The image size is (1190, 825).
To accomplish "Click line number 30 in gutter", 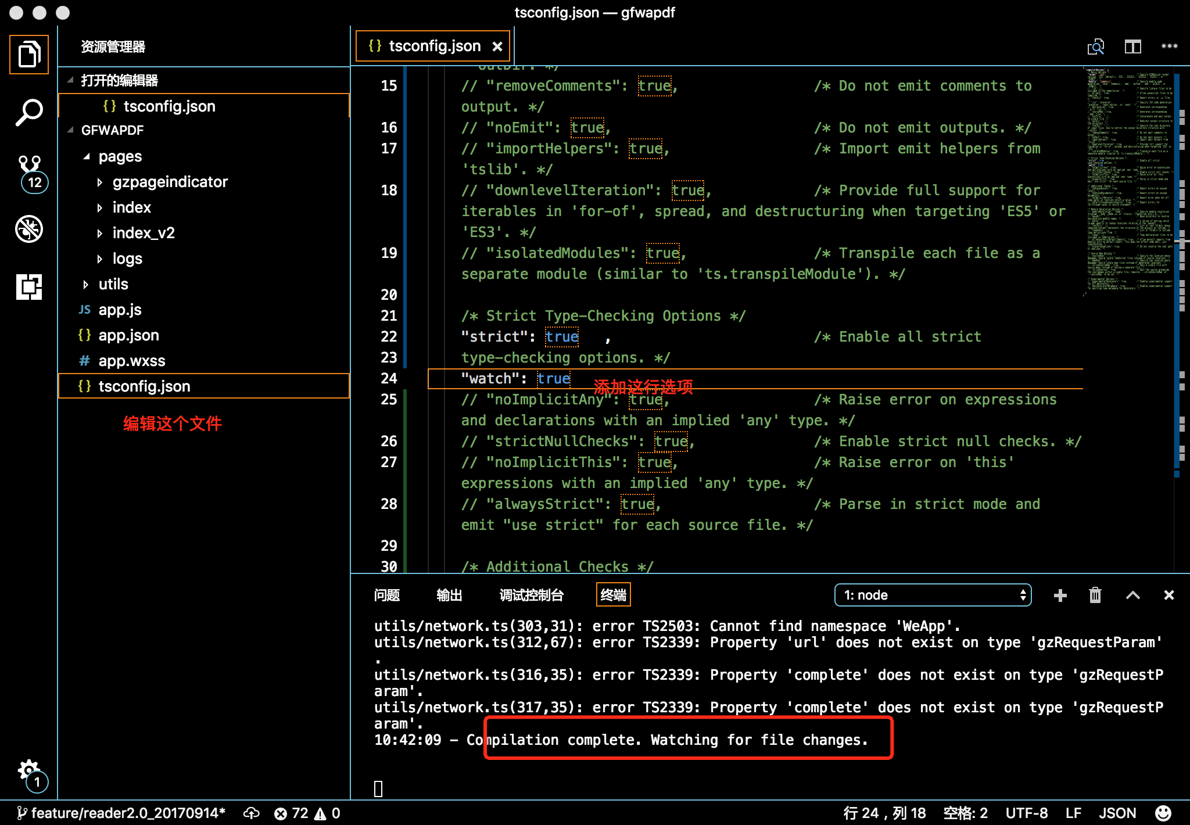I will pyautogui.click(x=389, y=566).
